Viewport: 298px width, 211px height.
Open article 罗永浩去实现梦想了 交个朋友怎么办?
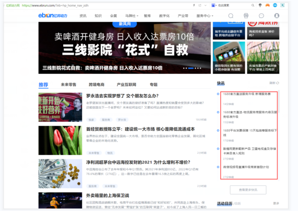pyautogui.click(x=122, y=96)
